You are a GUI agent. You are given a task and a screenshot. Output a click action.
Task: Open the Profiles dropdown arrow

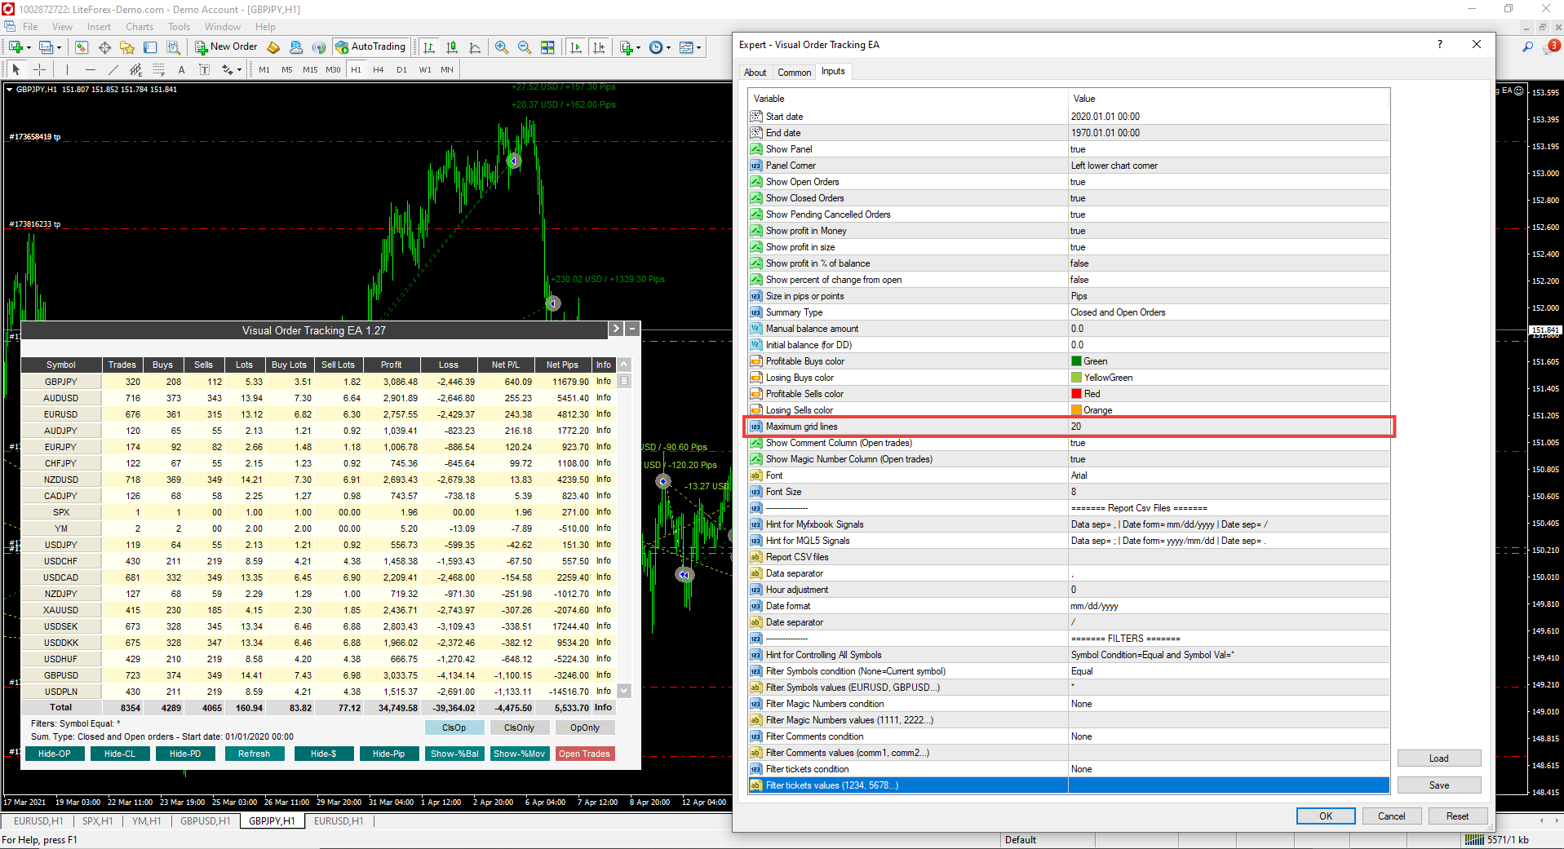click(60, 47)
